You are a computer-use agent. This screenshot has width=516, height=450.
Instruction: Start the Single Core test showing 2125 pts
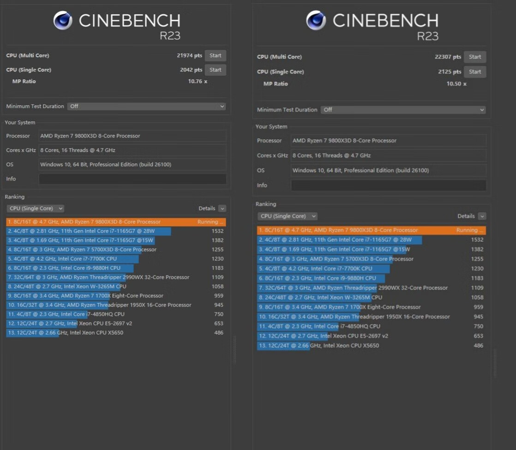point(475,72)
